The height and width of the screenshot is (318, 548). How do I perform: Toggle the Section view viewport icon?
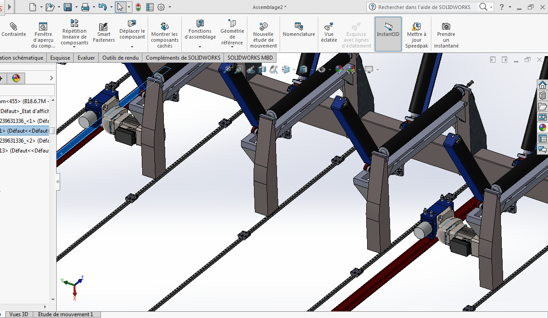coord(263,69)
